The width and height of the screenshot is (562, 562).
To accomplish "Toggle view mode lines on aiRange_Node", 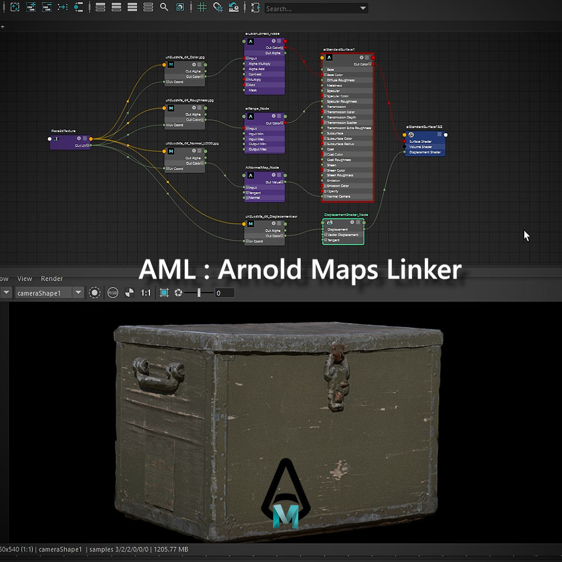I will click(279, 116).
